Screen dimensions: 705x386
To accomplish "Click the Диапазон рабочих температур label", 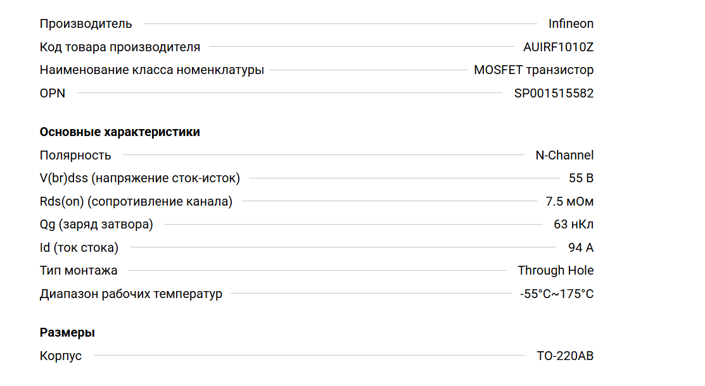I will (x=131, y=294).
